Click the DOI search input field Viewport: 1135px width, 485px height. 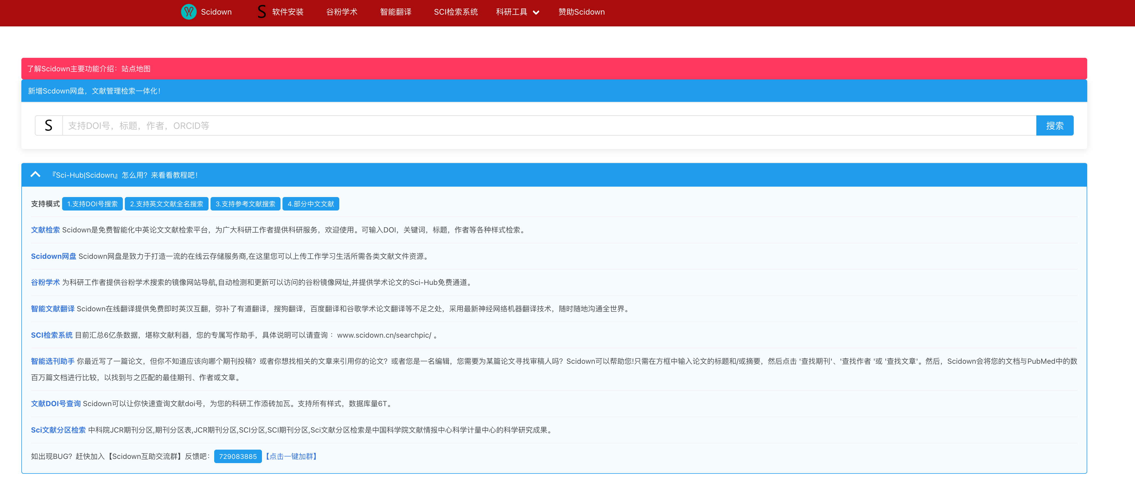coord(529,125)
